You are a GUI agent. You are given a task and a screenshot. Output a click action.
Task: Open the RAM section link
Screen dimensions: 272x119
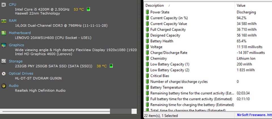(13, 21)
